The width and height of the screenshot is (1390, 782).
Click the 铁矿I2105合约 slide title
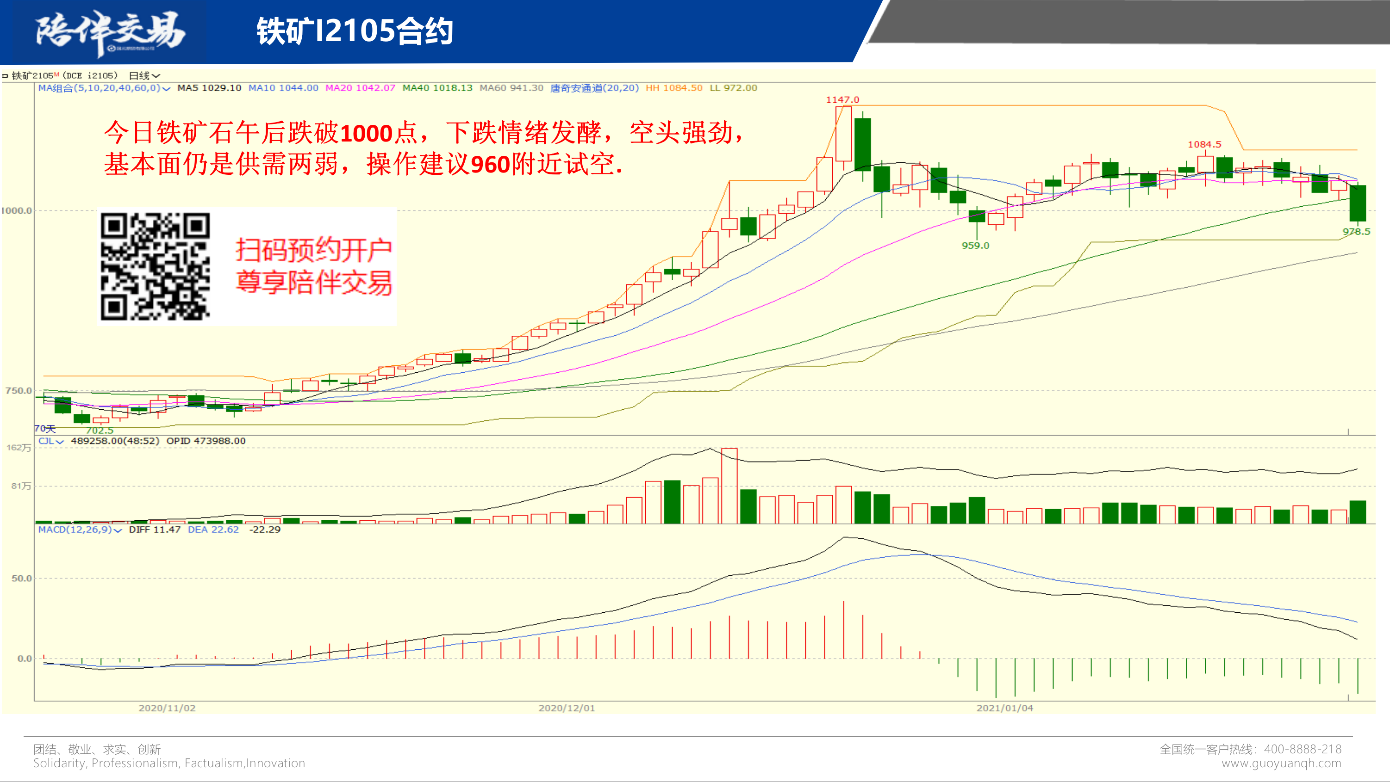pyautogui.click(x=355, y=31)
